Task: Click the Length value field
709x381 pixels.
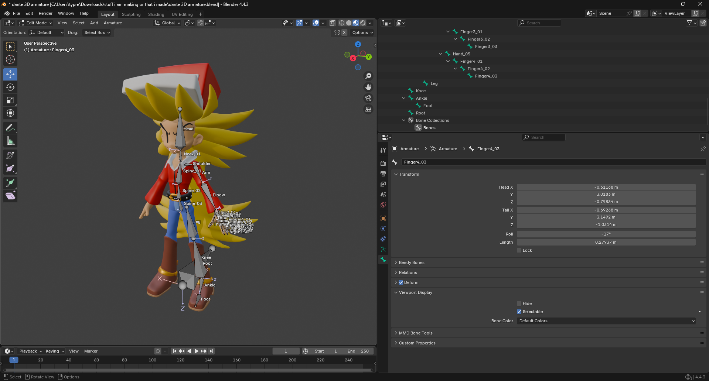Action: pos(606,242)
